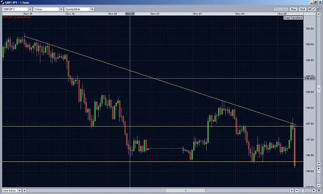Open the CandleStick chart type dropdown arrow
This screenshot has width=323, height=194.
93,9
